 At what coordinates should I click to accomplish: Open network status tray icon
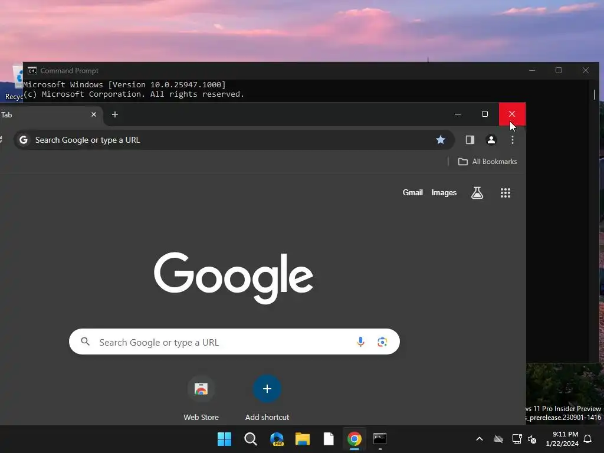517,439
